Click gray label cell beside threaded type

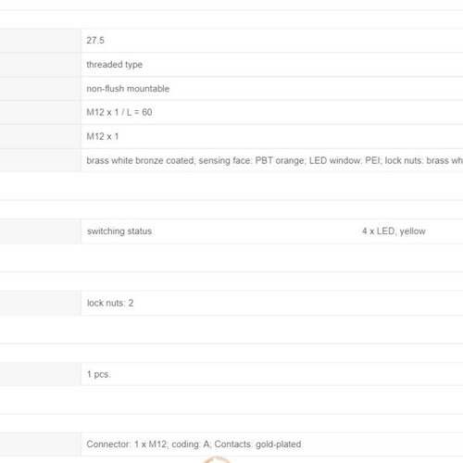point(41,65)
